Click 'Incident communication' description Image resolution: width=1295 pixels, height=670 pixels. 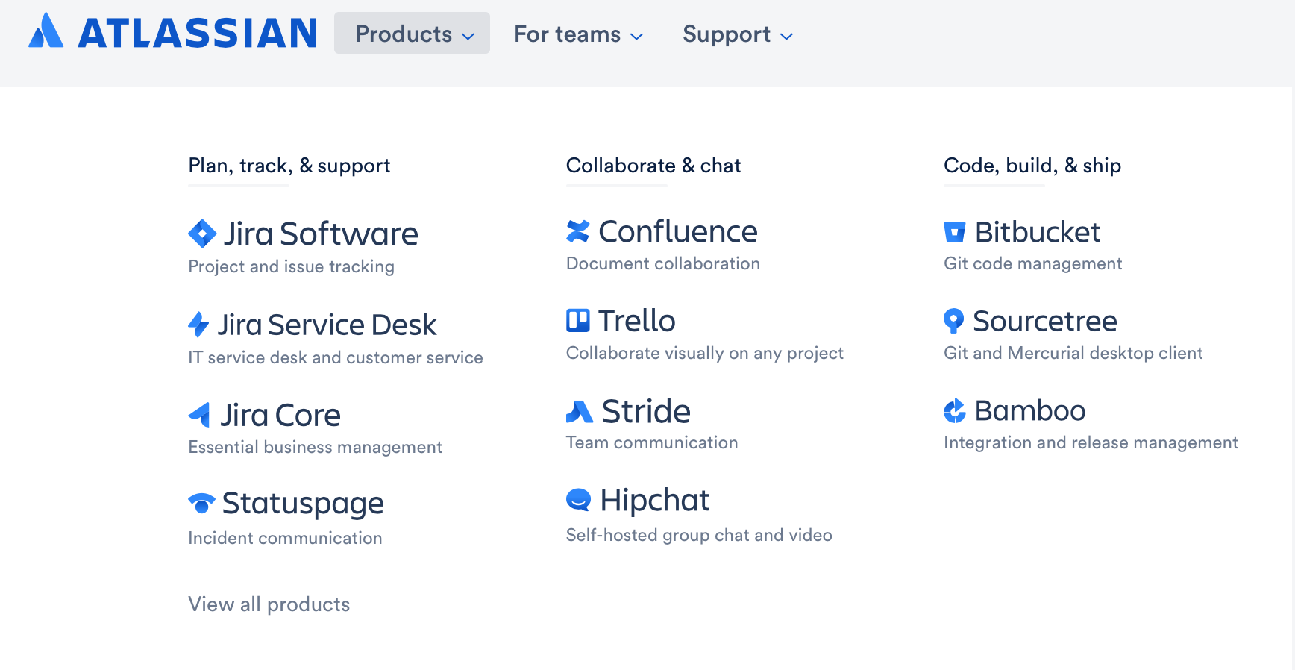click(285, 538)
